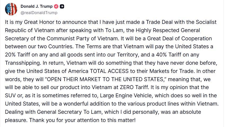Viewport: 229px width, 127px height.
Task: Click the red verified checkmark badge
Action: click(x=56, y=7)
